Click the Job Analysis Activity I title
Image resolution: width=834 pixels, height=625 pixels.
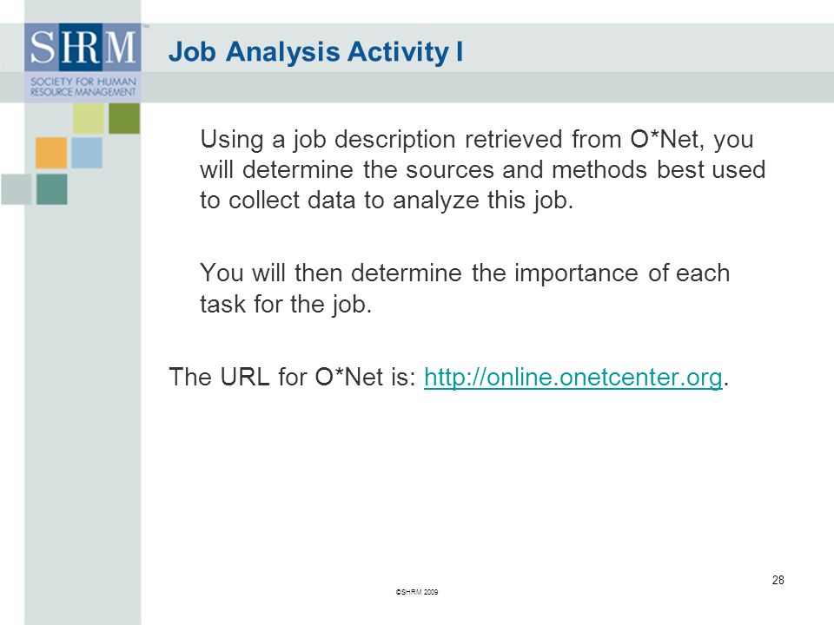[315, 52]
